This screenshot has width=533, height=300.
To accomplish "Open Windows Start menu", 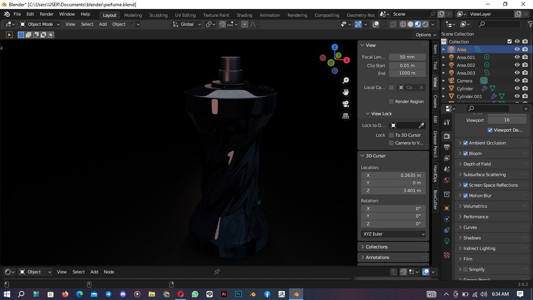I will click(x=7, y=294).
